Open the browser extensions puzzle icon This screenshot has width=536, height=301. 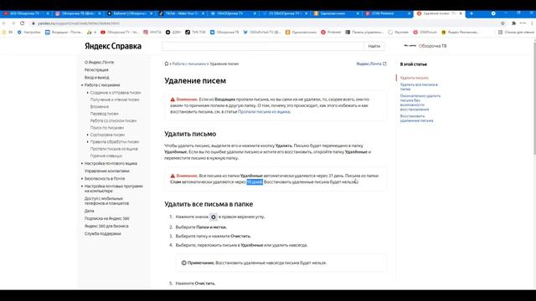click(x=513, y=23)
